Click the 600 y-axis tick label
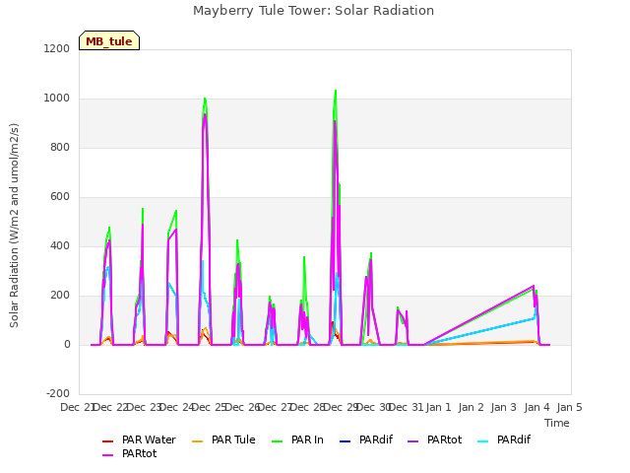Viewport: 630px width, 473px height. [60, 197]
